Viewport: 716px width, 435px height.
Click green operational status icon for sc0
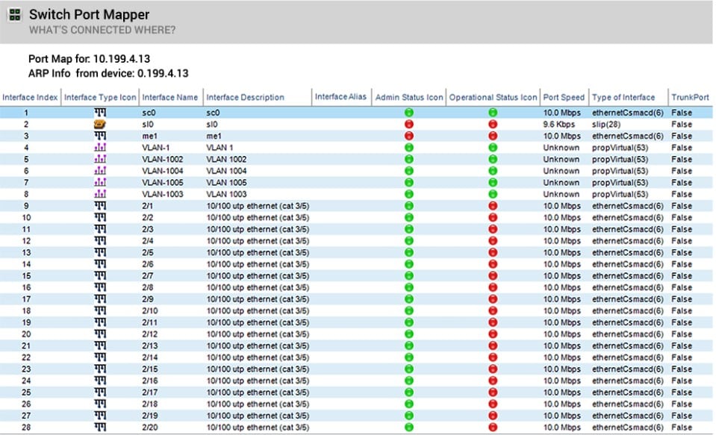click(493, 112)
